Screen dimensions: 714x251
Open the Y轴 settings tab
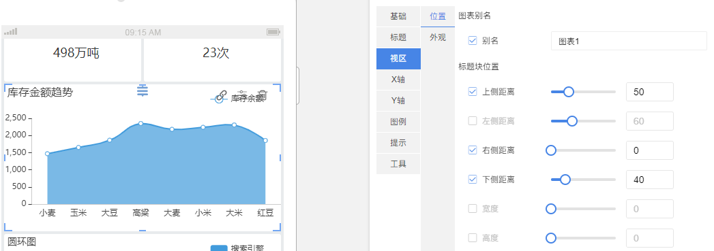pos(398,101)
